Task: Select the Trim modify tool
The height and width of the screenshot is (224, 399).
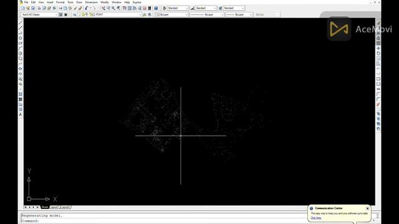Action: click(x=378, y=68)
